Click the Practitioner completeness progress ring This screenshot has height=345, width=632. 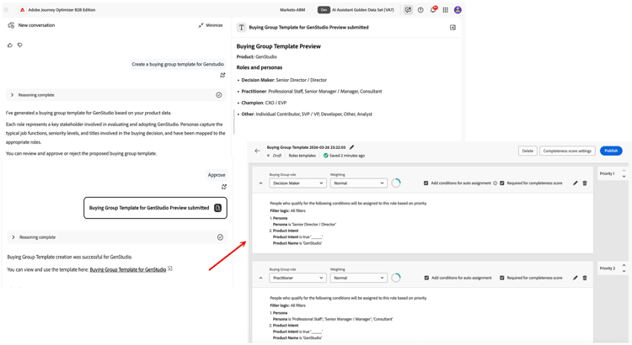[x=396, y=278]
